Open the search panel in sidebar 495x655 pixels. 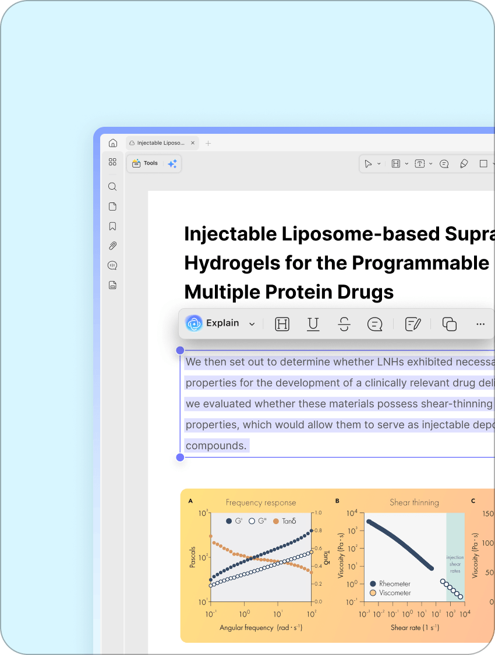point(112,187)
